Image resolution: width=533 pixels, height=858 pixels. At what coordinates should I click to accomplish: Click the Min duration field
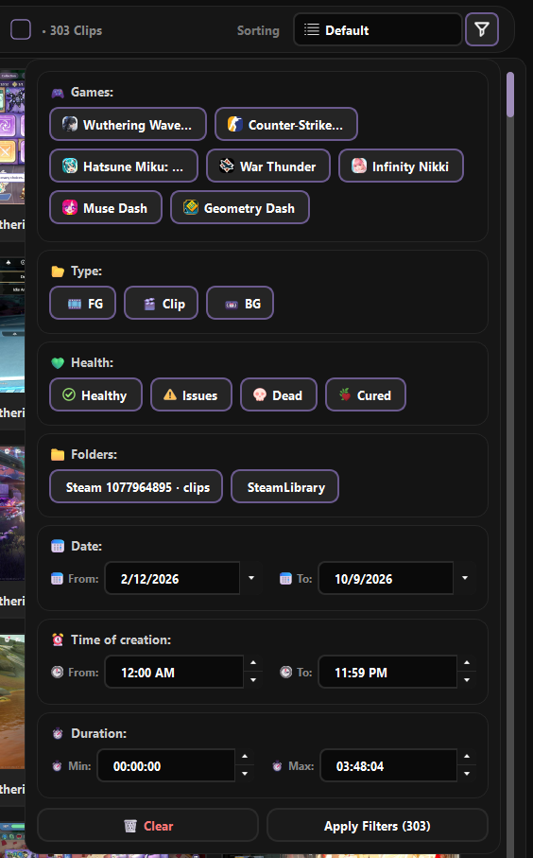point(166,765)
